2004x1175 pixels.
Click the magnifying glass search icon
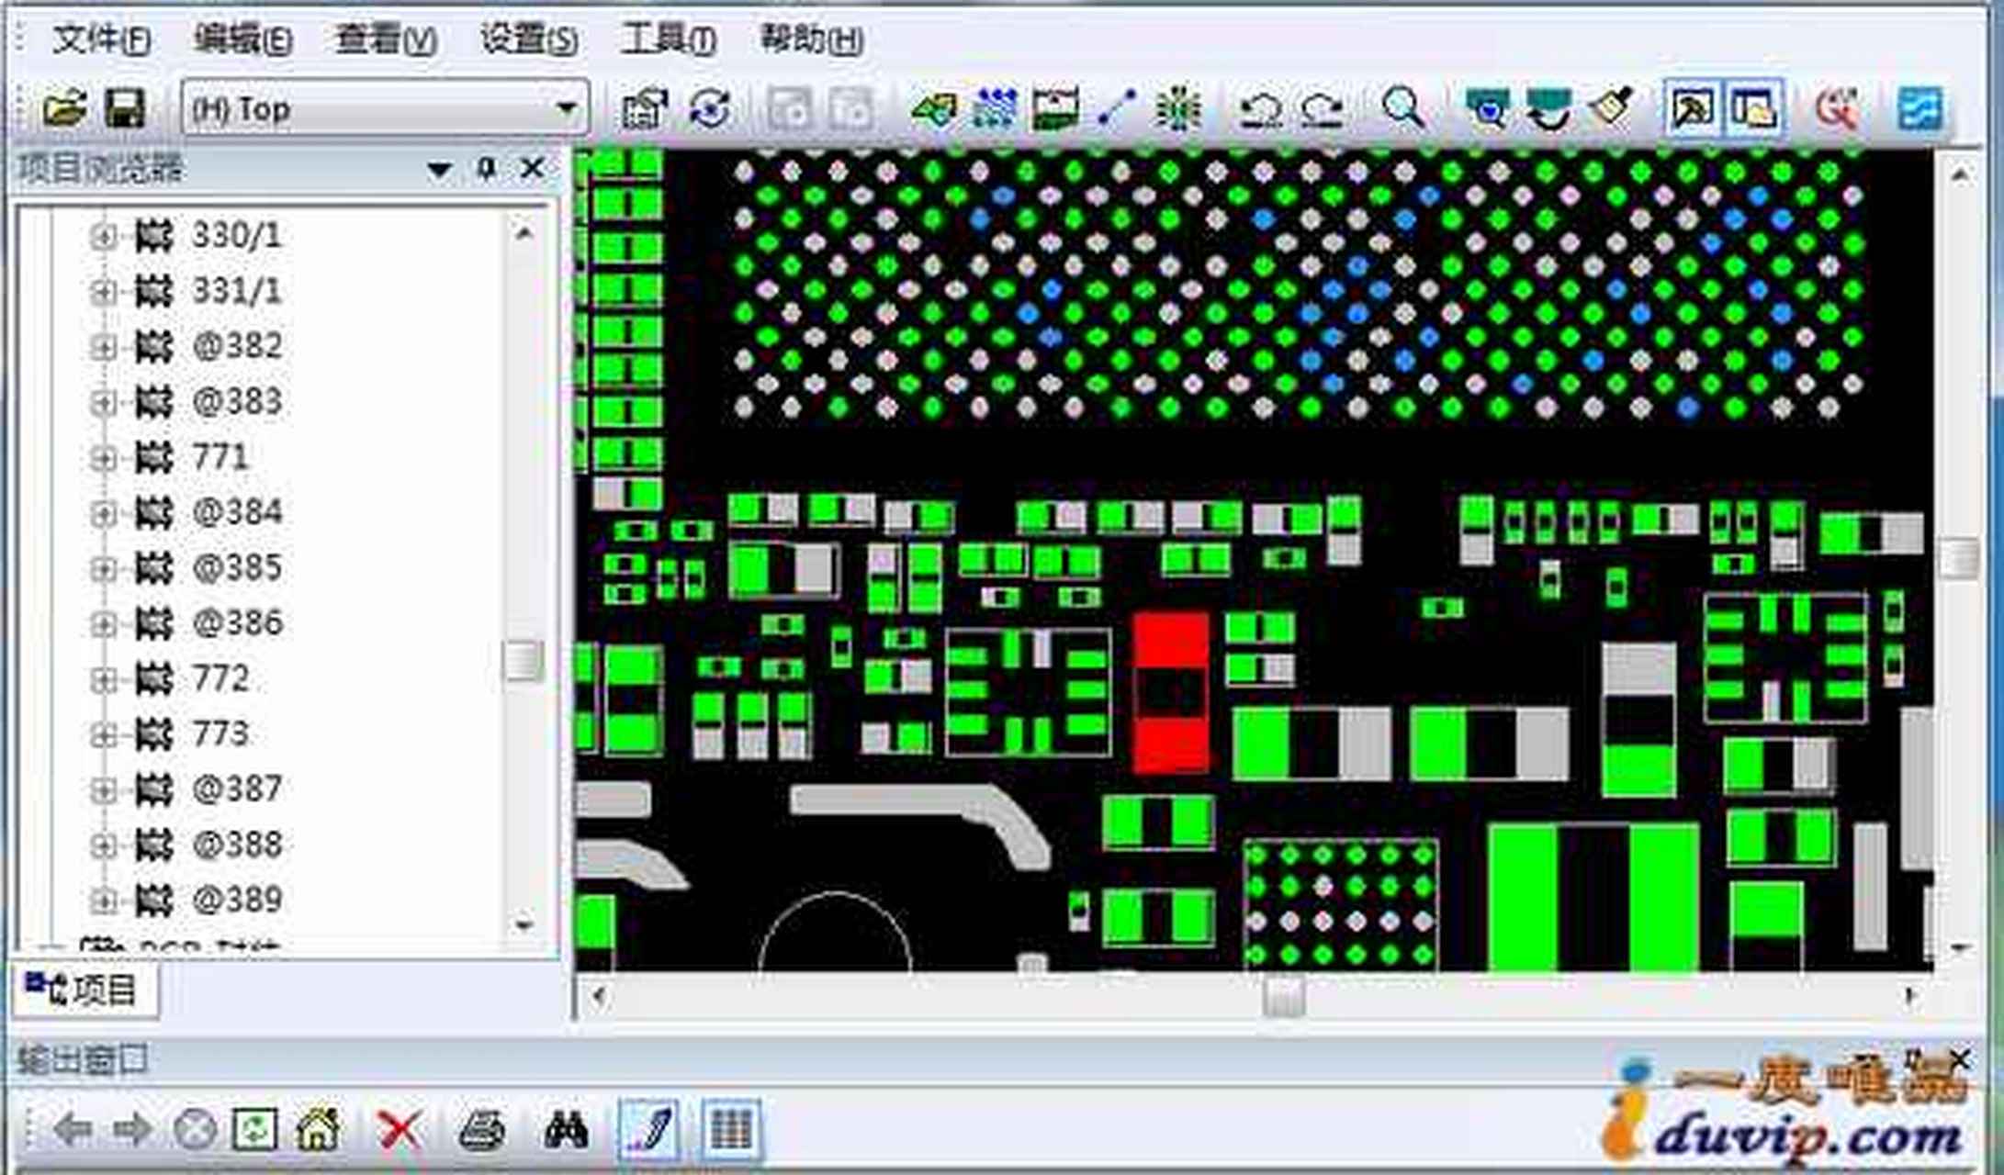coord(1402,108)
